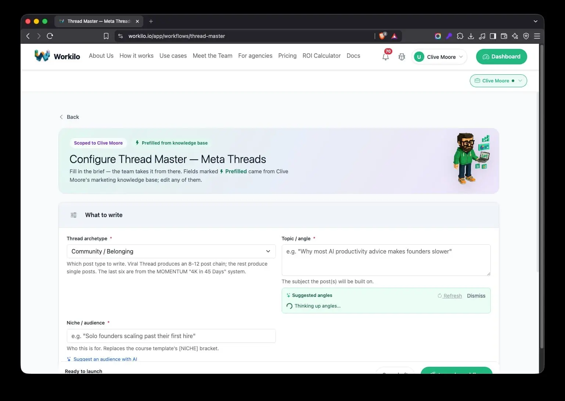Refresh the suggested angles
The image size is (565, 401).
click(450, 296)
